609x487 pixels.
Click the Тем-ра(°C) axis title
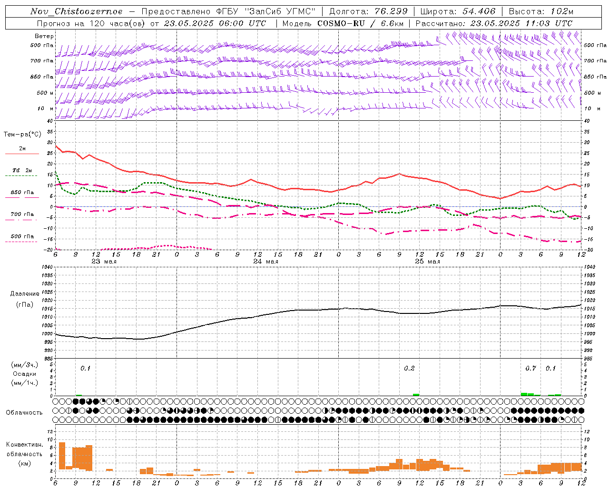(22, 135)
